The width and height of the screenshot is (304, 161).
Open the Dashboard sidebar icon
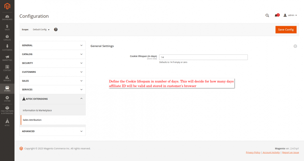(7, 17)
